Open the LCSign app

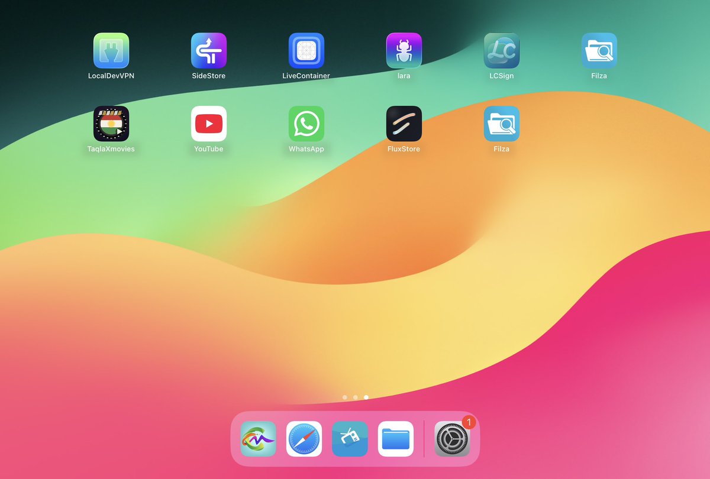[502, 50]
